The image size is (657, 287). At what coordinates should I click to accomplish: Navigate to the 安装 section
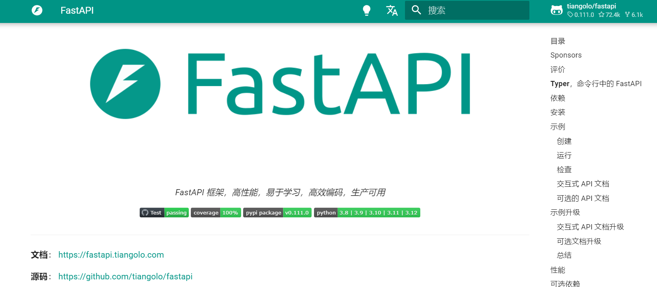coord(558,112)
